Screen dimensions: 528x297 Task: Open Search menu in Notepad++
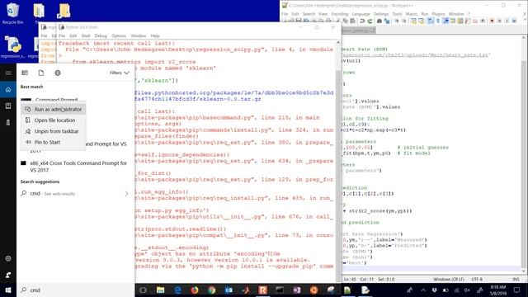click(x=309, y=14)
